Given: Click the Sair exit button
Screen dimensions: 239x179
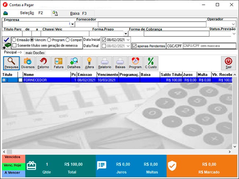Looking at the screenshot, I should (x=228, y=63).
